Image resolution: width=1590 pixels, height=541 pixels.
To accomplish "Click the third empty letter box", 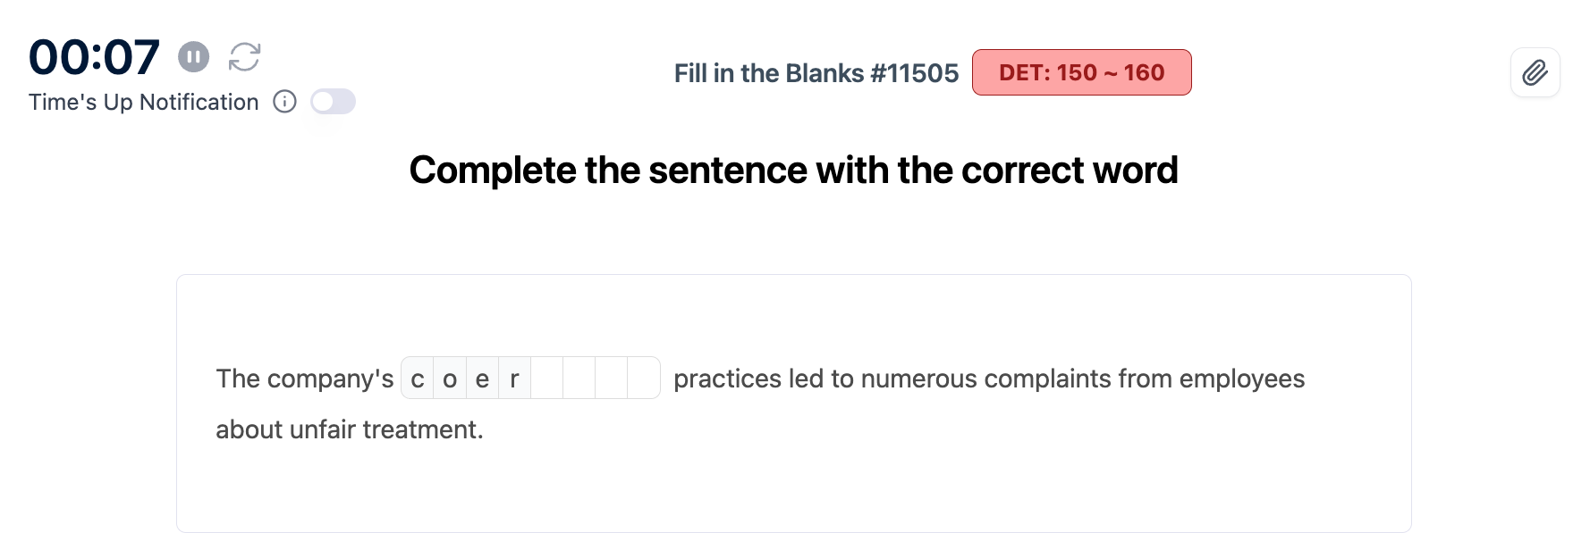I will click(611, 379).
